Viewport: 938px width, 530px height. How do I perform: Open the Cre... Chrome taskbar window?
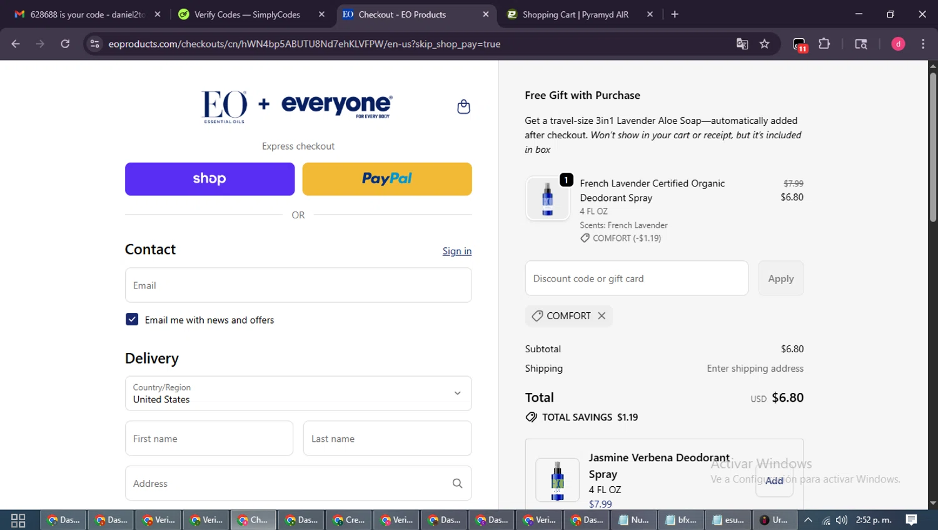(349, 520)
